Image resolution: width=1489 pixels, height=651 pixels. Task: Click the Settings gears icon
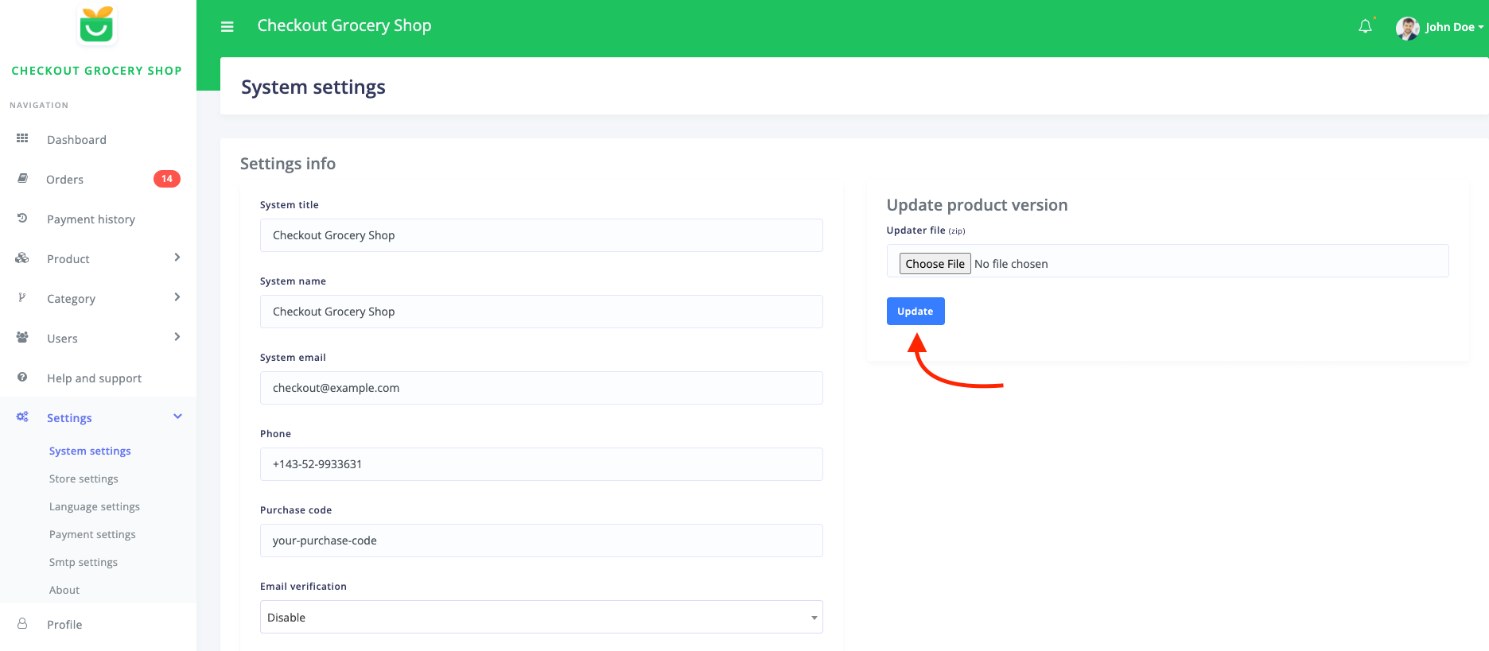pyautogui.click(x=22, y=417)
